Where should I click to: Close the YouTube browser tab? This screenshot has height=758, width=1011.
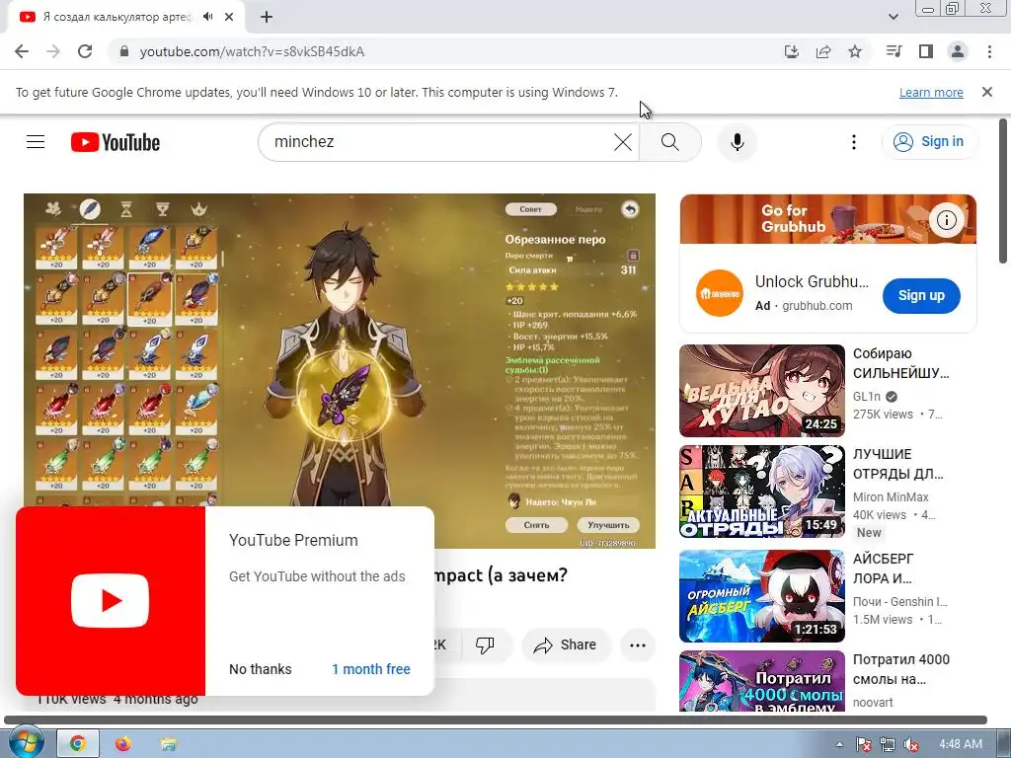point(229,17)
